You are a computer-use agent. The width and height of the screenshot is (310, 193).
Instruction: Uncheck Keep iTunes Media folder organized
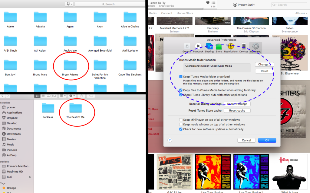click(181, 77)
